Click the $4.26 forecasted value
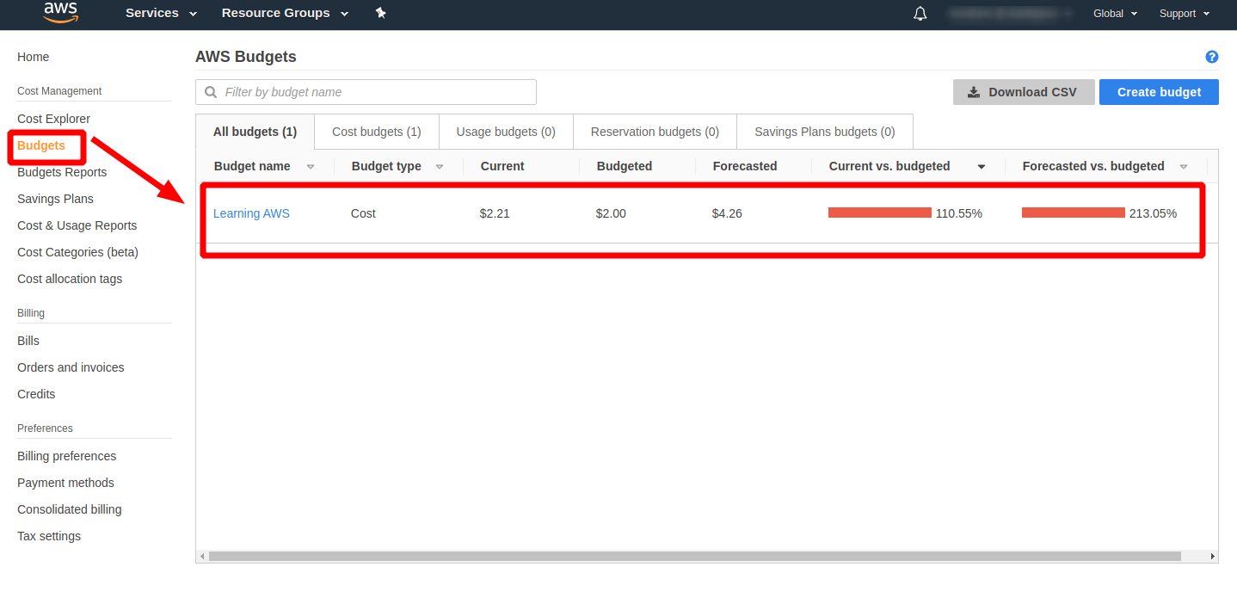 pyautogui.click(x=727, y=213)
